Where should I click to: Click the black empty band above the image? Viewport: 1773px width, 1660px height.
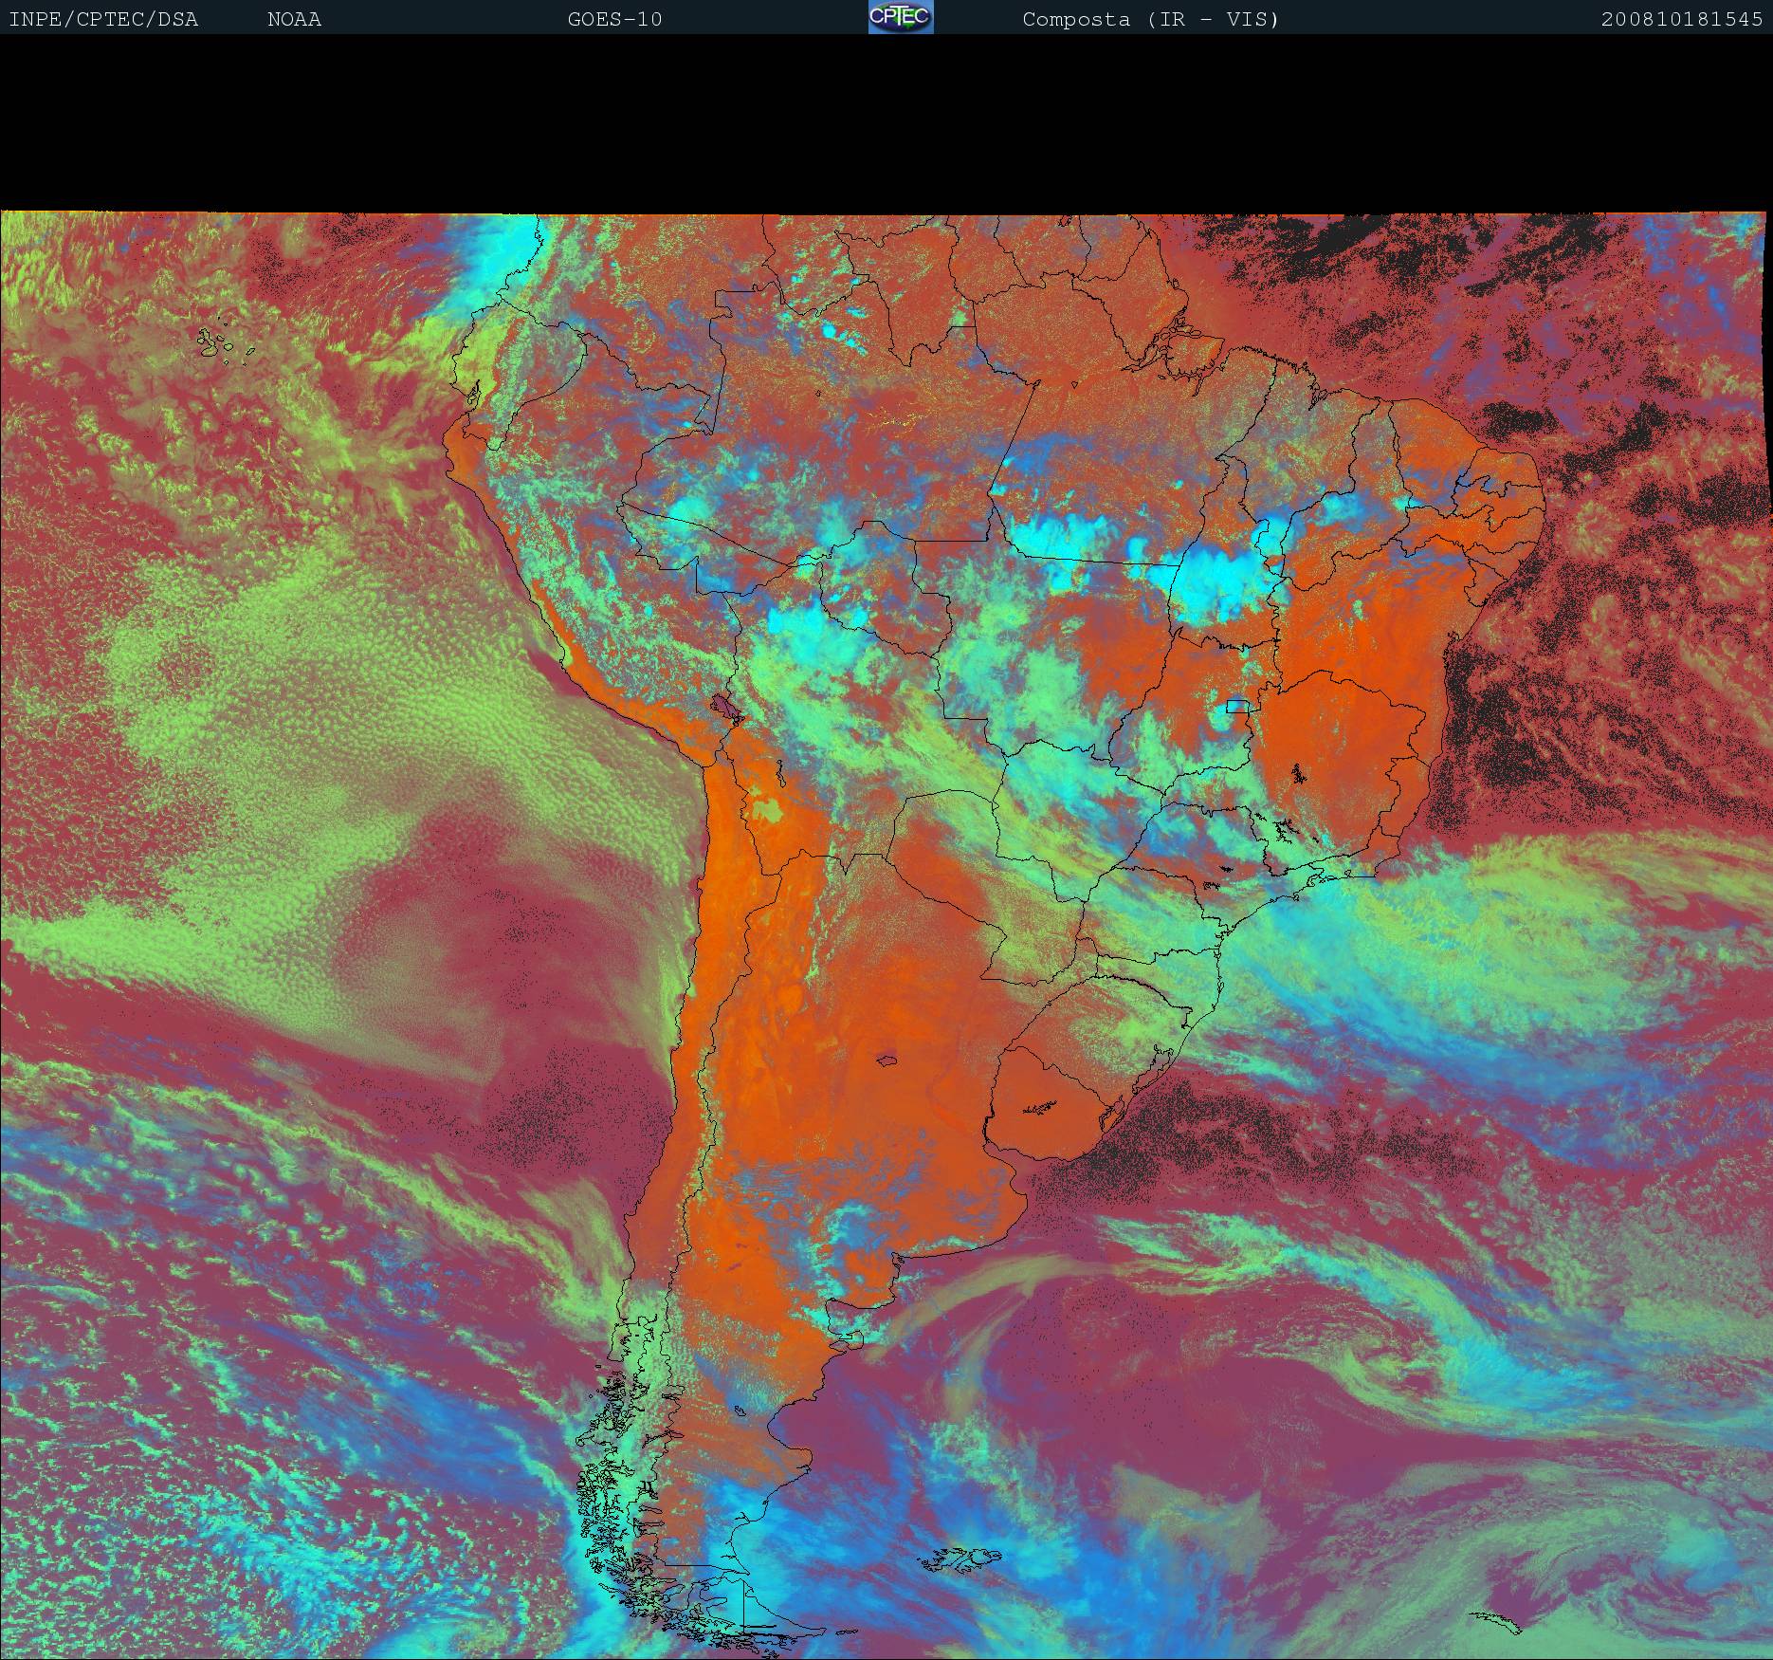click(886, 123)
